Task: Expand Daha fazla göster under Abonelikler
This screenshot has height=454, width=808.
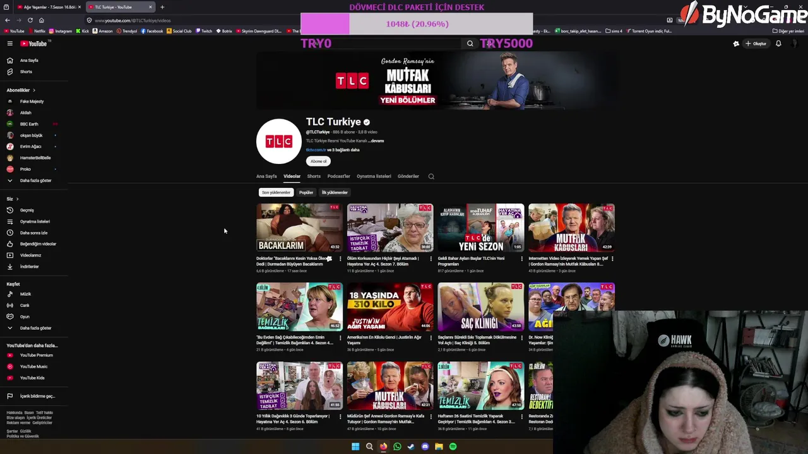Action: tap(35, 180)
